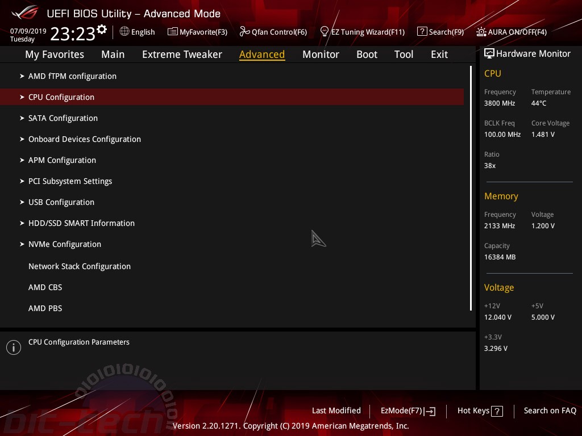Click CPU temperature value 44°C
The image size is (582, 436).
pos(539,103)
